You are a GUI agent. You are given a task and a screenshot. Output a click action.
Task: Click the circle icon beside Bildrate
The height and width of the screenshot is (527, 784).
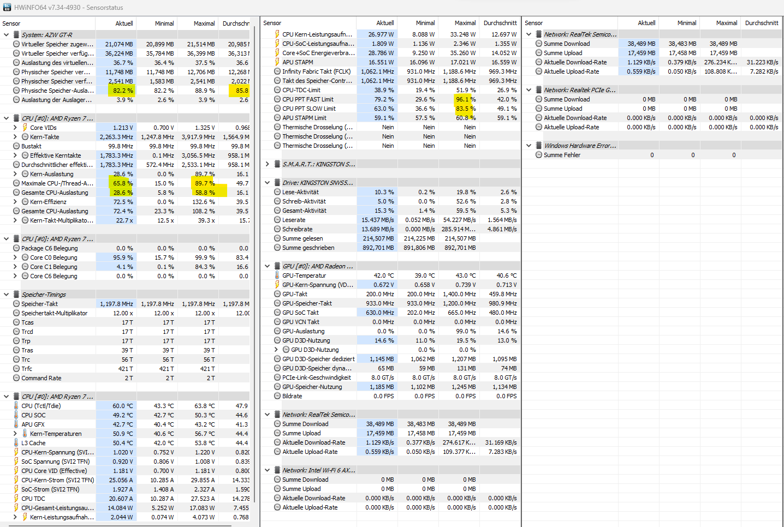point(277,396)
